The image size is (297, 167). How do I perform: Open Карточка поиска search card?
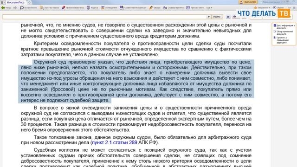[50, 8]
